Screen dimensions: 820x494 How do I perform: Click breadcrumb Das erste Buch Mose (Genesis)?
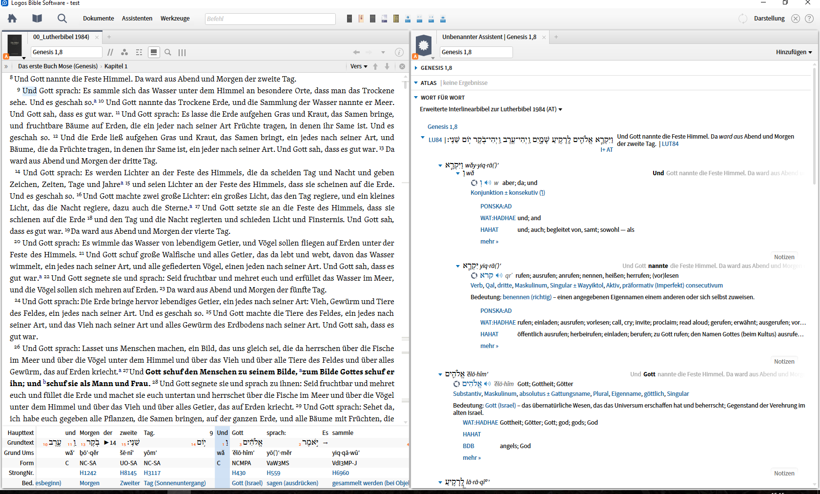[x=58, y=66]
